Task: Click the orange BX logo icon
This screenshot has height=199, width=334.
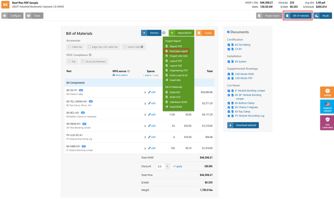Action: [5, 5]
